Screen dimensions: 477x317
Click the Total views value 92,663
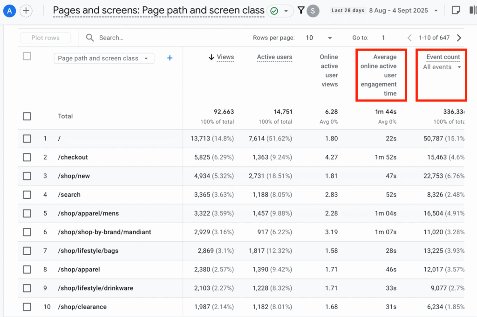pyautogui.click(x=224, y=112)
